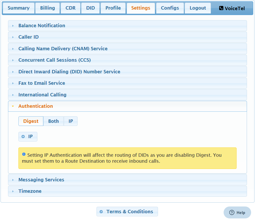Image resolution: width=255 pixels, height=221 pixels.
Task: Go to the DID tab
Action: click(x=91, y=8)
